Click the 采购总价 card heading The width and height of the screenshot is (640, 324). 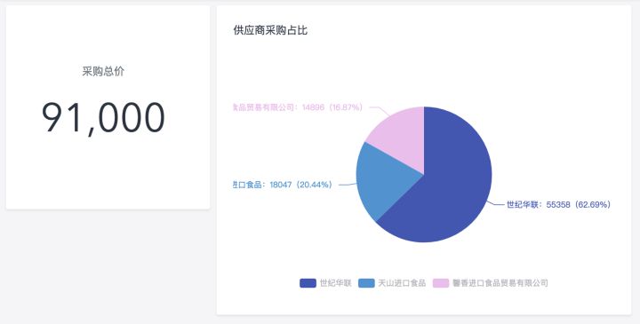click(x=103, y=71)
